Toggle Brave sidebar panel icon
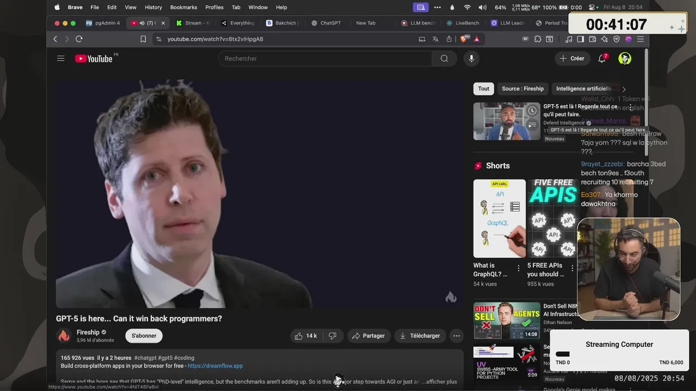Viewport: 696px width, 391px height. [580, 39]
